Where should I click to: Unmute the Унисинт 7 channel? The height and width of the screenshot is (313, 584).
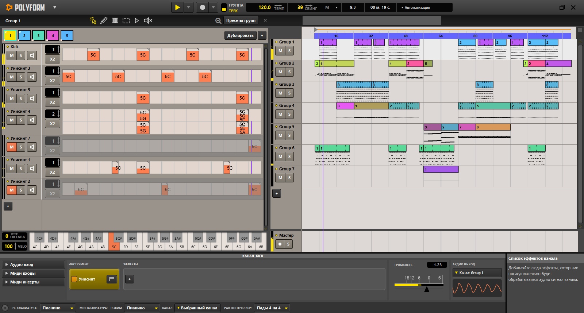point(12,147)
